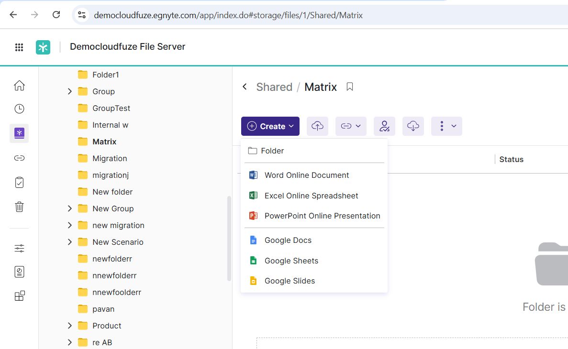
Task: Click the Matrix breadcrumb title
Action: [x=321, y=87]
